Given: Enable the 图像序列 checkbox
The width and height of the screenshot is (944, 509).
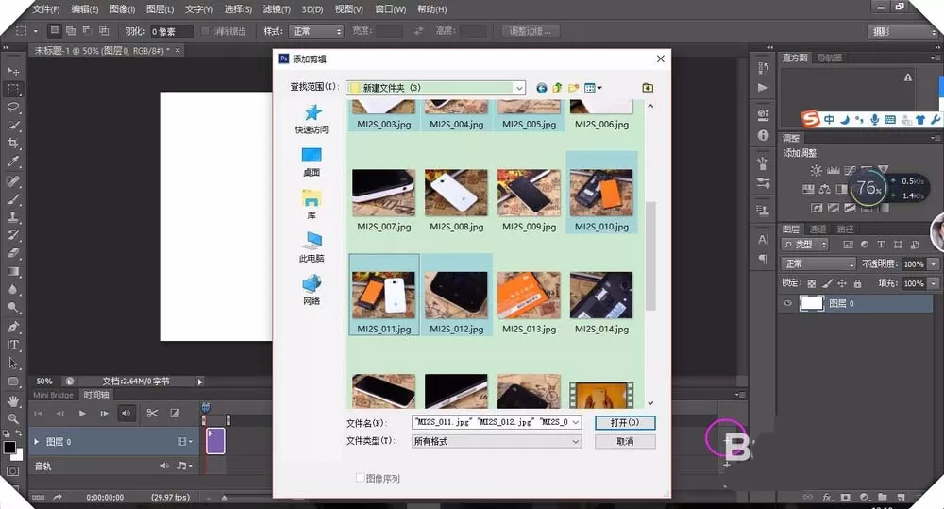Looking at the screenshot, I should [x=360, y=478].
